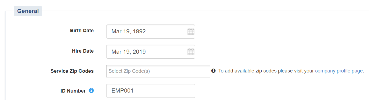Click the EMP001 text value
Viewport: 369px width, 100px height.
pyautogui.click(x=123, y=91)
